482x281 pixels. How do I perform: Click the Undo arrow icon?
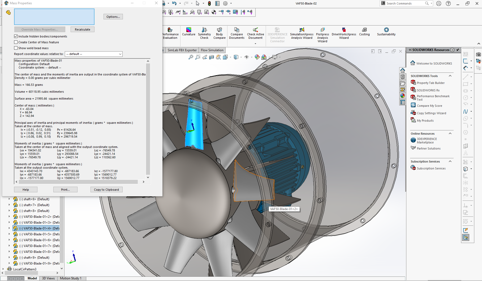pos(174,3)
